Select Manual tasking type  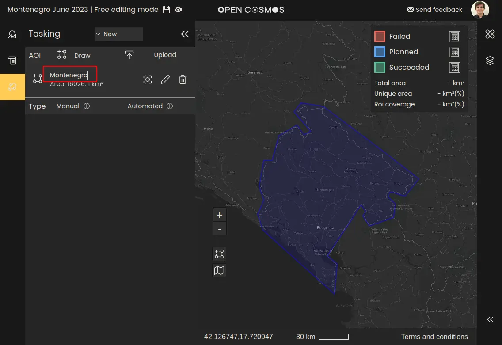[68, 106]
